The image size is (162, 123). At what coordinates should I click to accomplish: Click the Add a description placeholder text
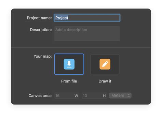(71, 30)
